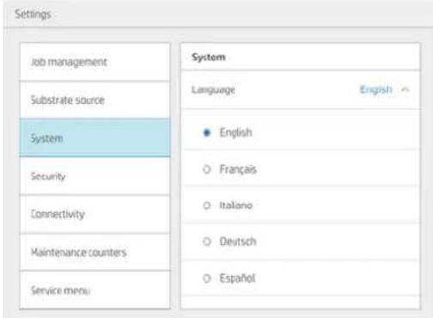Click the Italiano language label text
Screen dimensions: 433x318
pos(236,205)
